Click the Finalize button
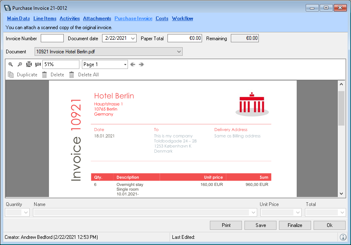This screenshot has width=351, height=245. pos(295,225)
